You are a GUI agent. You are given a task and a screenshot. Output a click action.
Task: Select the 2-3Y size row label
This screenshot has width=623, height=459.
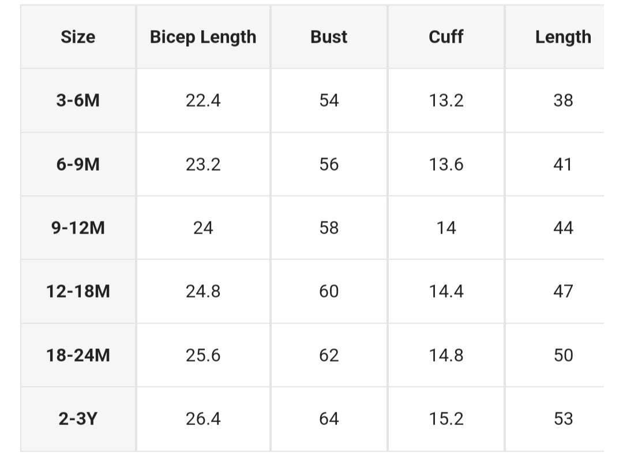click(78, 419)
